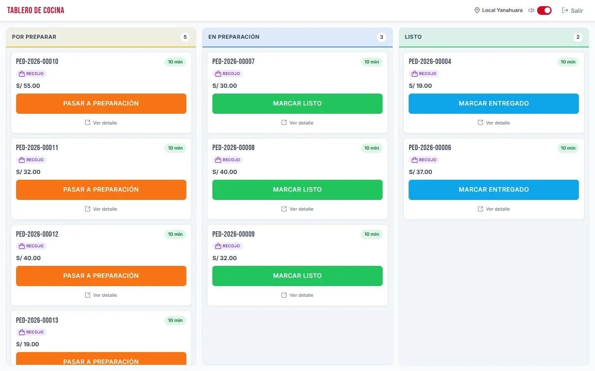Viewport: 595px width, 371px height.
Task: Mark order PED-2026-00008 as ready
Action: point(297,190)
